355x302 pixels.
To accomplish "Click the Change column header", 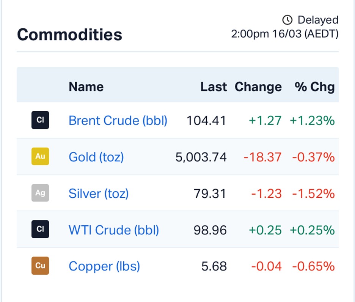I will tap(258, 87).
